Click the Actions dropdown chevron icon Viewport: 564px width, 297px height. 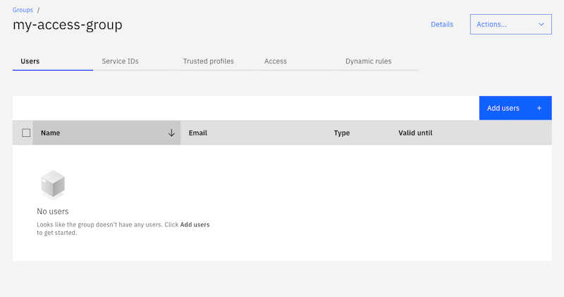(541, 24)
